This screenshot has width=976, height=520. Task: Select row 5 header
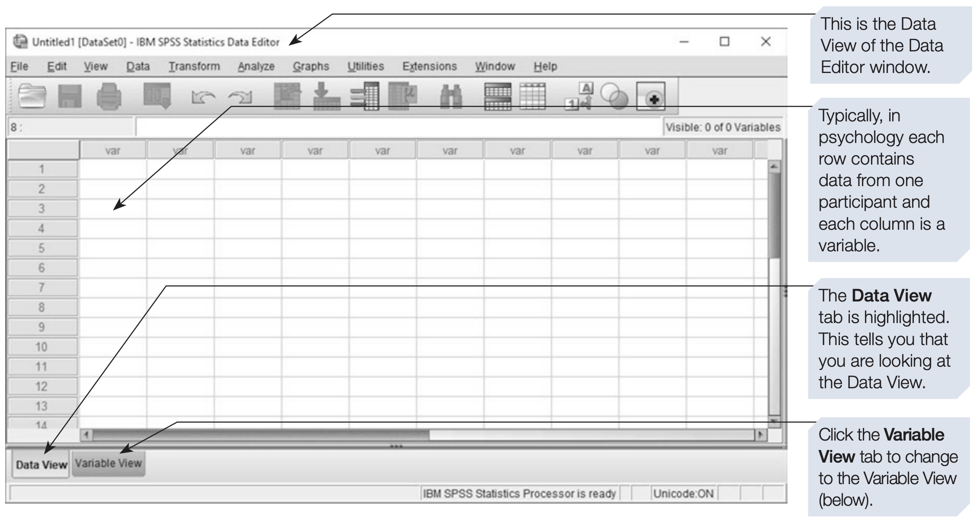42,248
